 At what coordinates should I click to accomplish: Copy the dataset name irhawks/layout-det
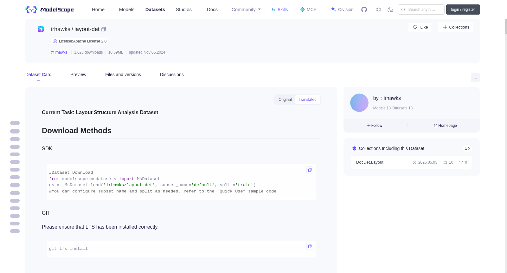click(104, 29)
